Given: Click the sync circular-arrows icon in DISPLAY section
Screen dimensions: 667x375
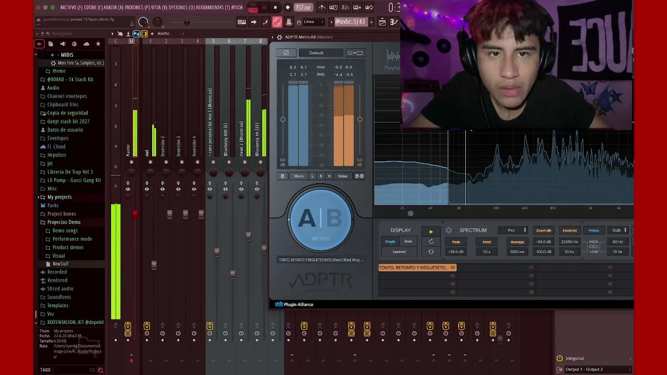Looking at the screenshot, I should pyautogui.click(x=431, y=252).
